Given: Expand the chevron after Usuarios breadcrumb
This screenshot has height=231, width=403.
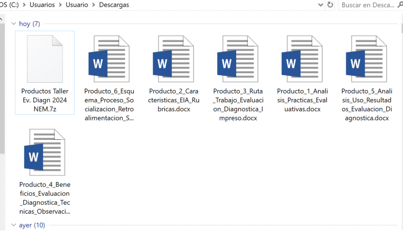Looking at the screenshot, I should tap(60, 5).
